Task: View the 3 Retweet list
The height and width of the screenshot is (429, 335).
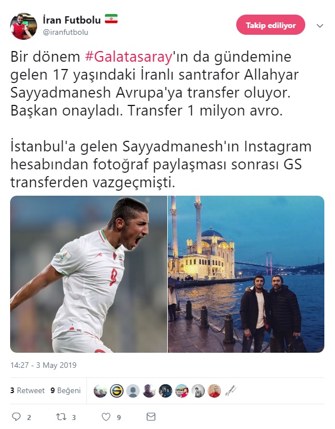Action: 27,390
